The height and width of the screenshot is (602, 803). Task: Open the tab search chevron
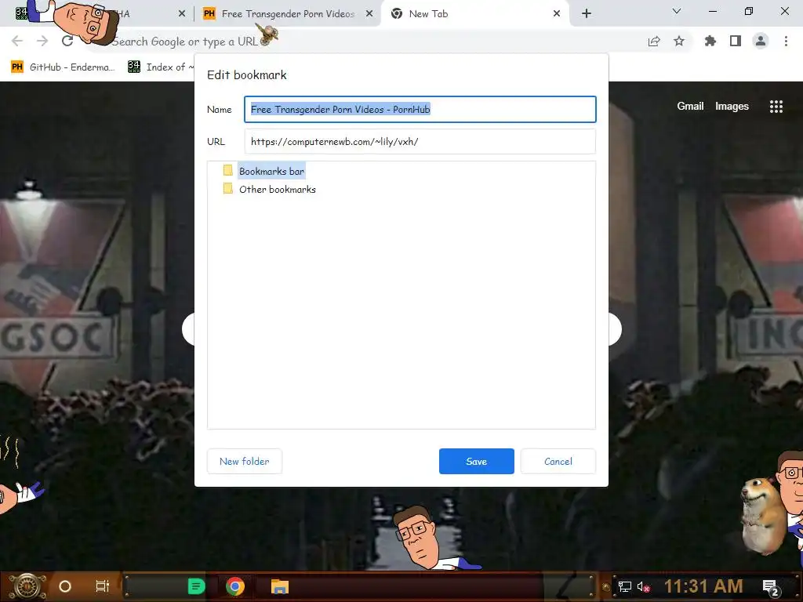pyautogui.click(x=677, y=11)
